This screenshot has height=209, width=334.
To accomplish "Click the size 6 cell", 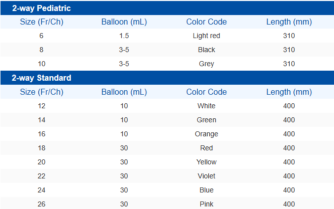I will (x=41, y=36).
